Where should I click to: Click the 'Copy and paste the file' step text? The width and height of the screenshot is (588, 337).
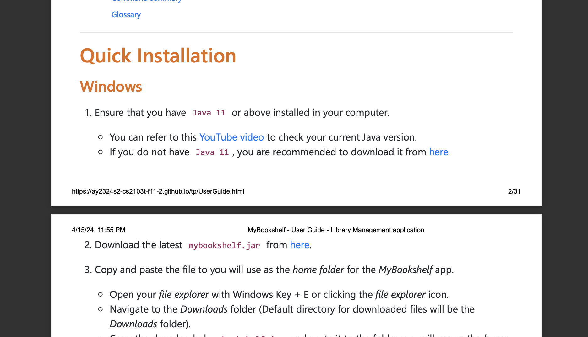click(274, 270)
